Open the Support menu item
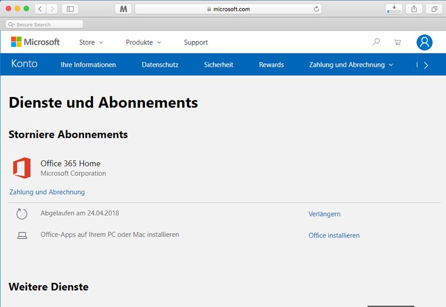The image size is (446, 307). pyautogui.click(x=196, y=42)
